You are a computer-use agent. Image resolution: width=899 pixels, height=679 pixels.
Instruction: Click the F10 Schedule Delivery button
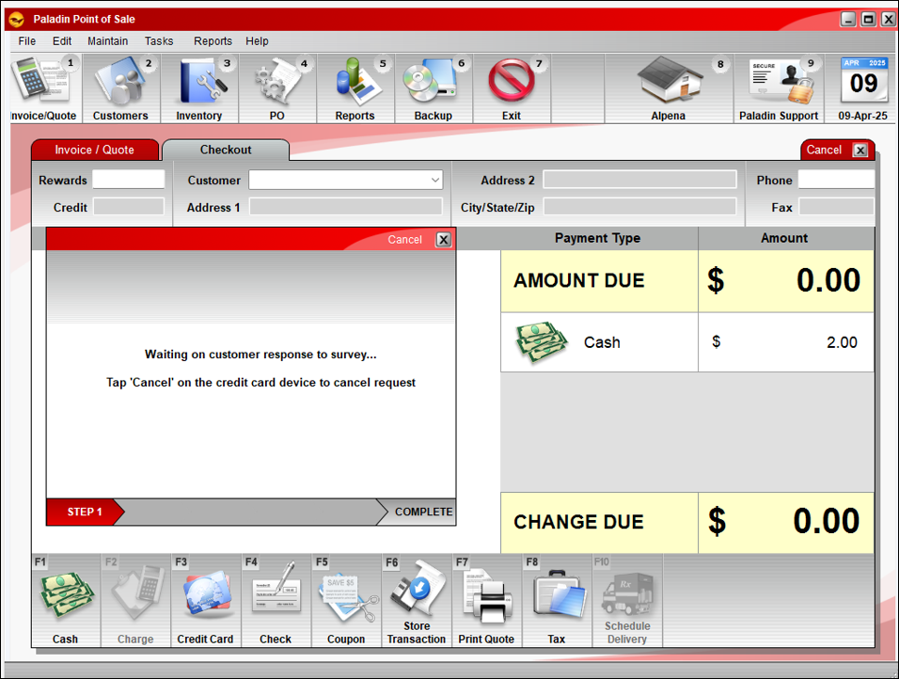[626, 600]
